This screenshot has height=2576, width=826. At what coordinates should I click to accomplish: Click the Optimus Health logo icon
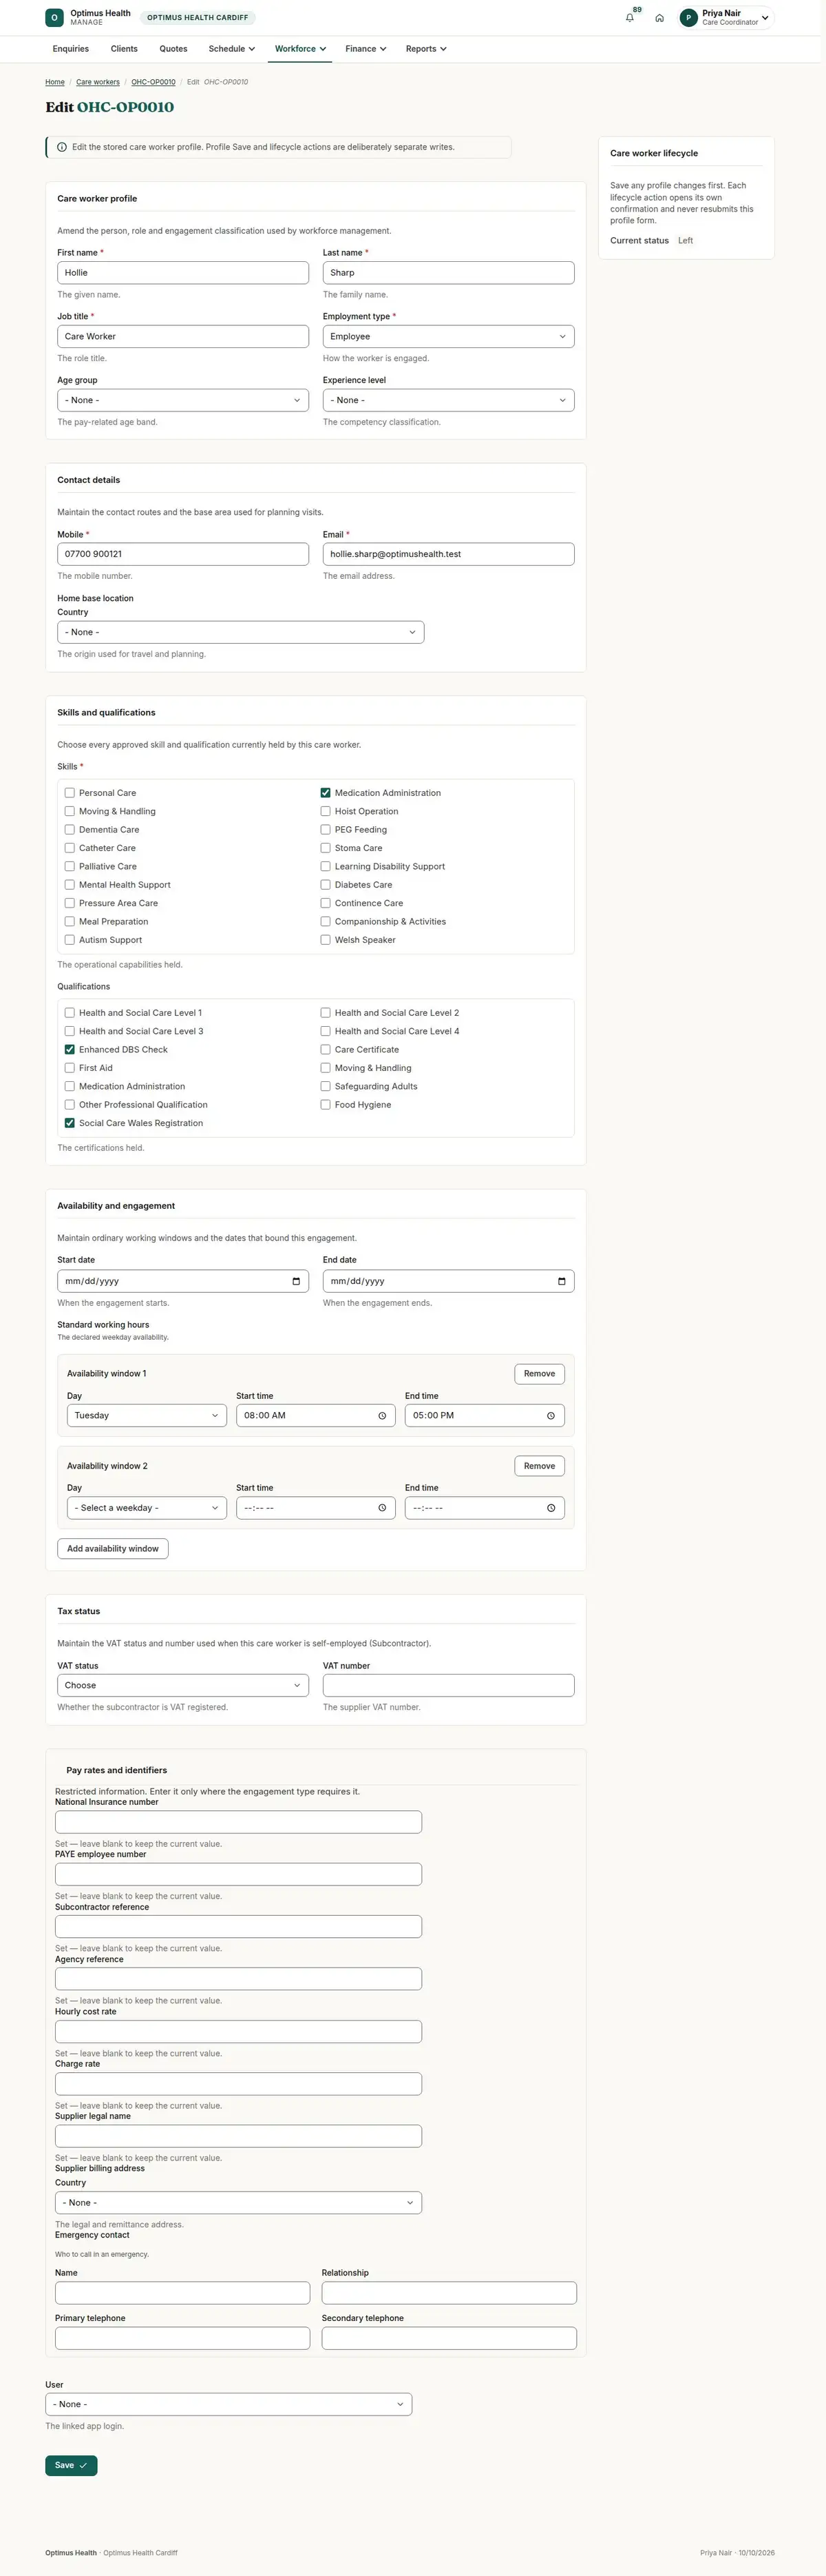54,17
